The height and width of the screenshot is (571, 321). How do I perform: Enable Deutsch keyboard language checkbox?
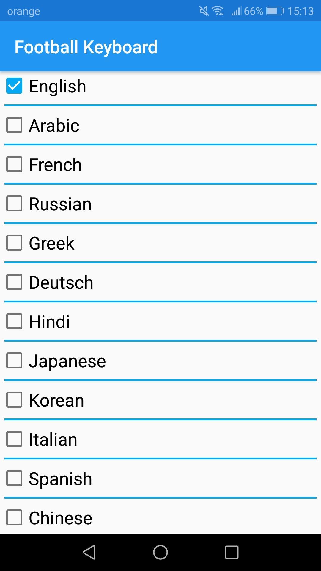tap(14, 282)
